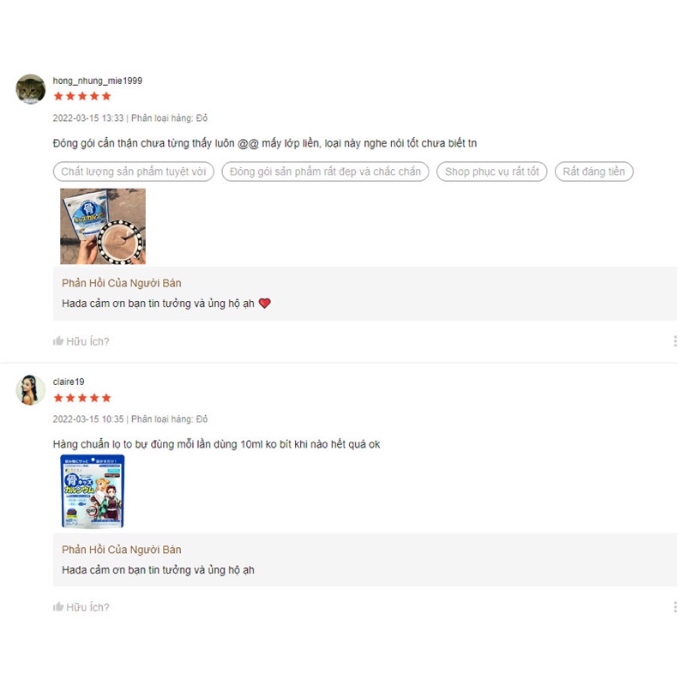Open the review photo of powder in bowl
This screenshot has height=686, width=686.
103,226
